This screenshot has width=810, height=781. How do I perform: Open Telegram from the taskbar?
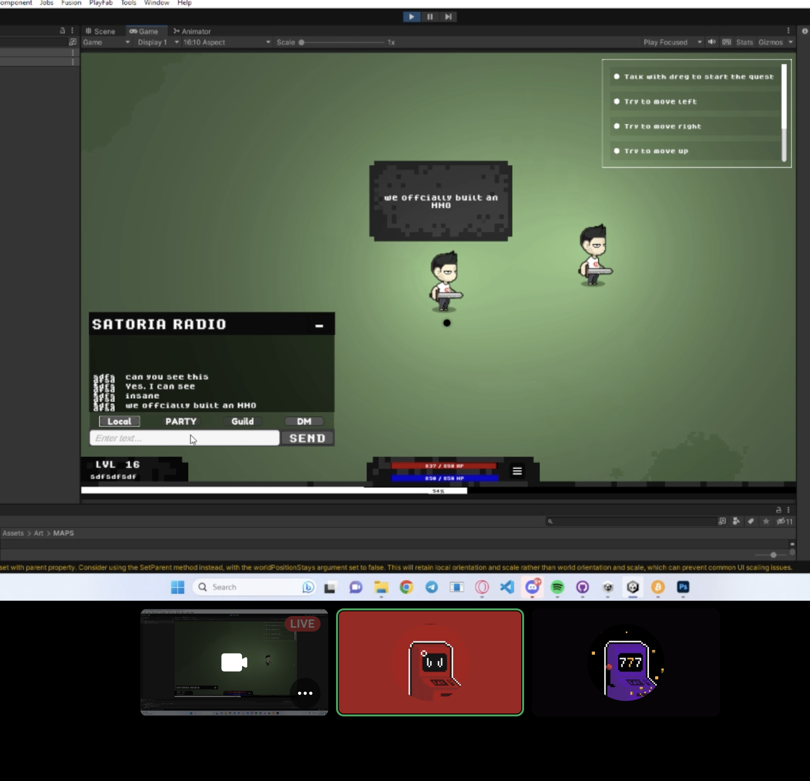point(432,587)
